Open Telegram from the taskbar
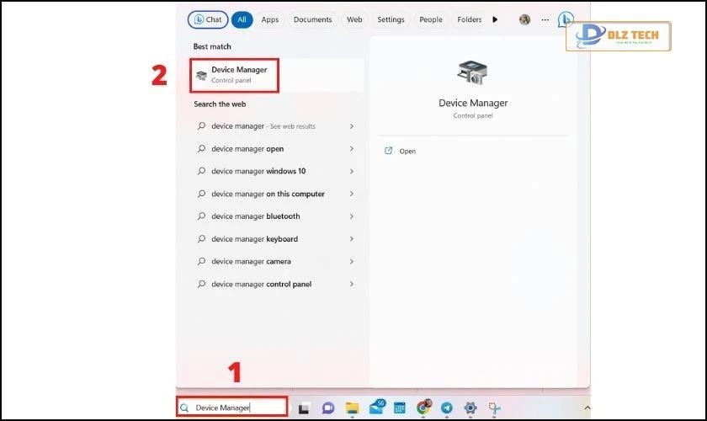This screenshot has width=707, height=421. point(446,408)
